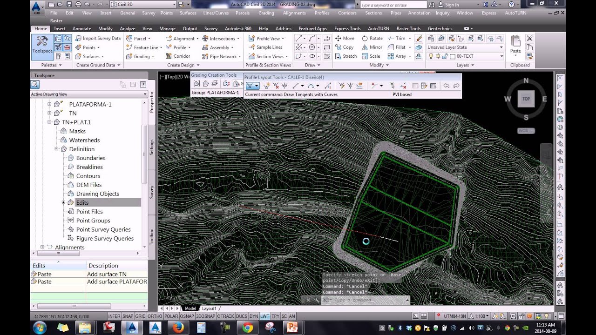The image size is (596, 335).
Task: Open the Corridor creation tool
Action: click(x=178, y=56)
